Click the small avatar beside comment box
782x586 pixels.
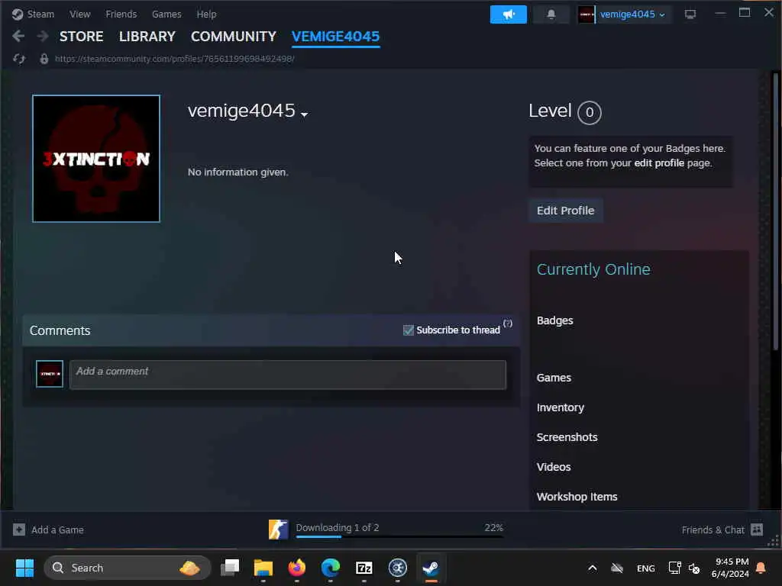(50, 374)
